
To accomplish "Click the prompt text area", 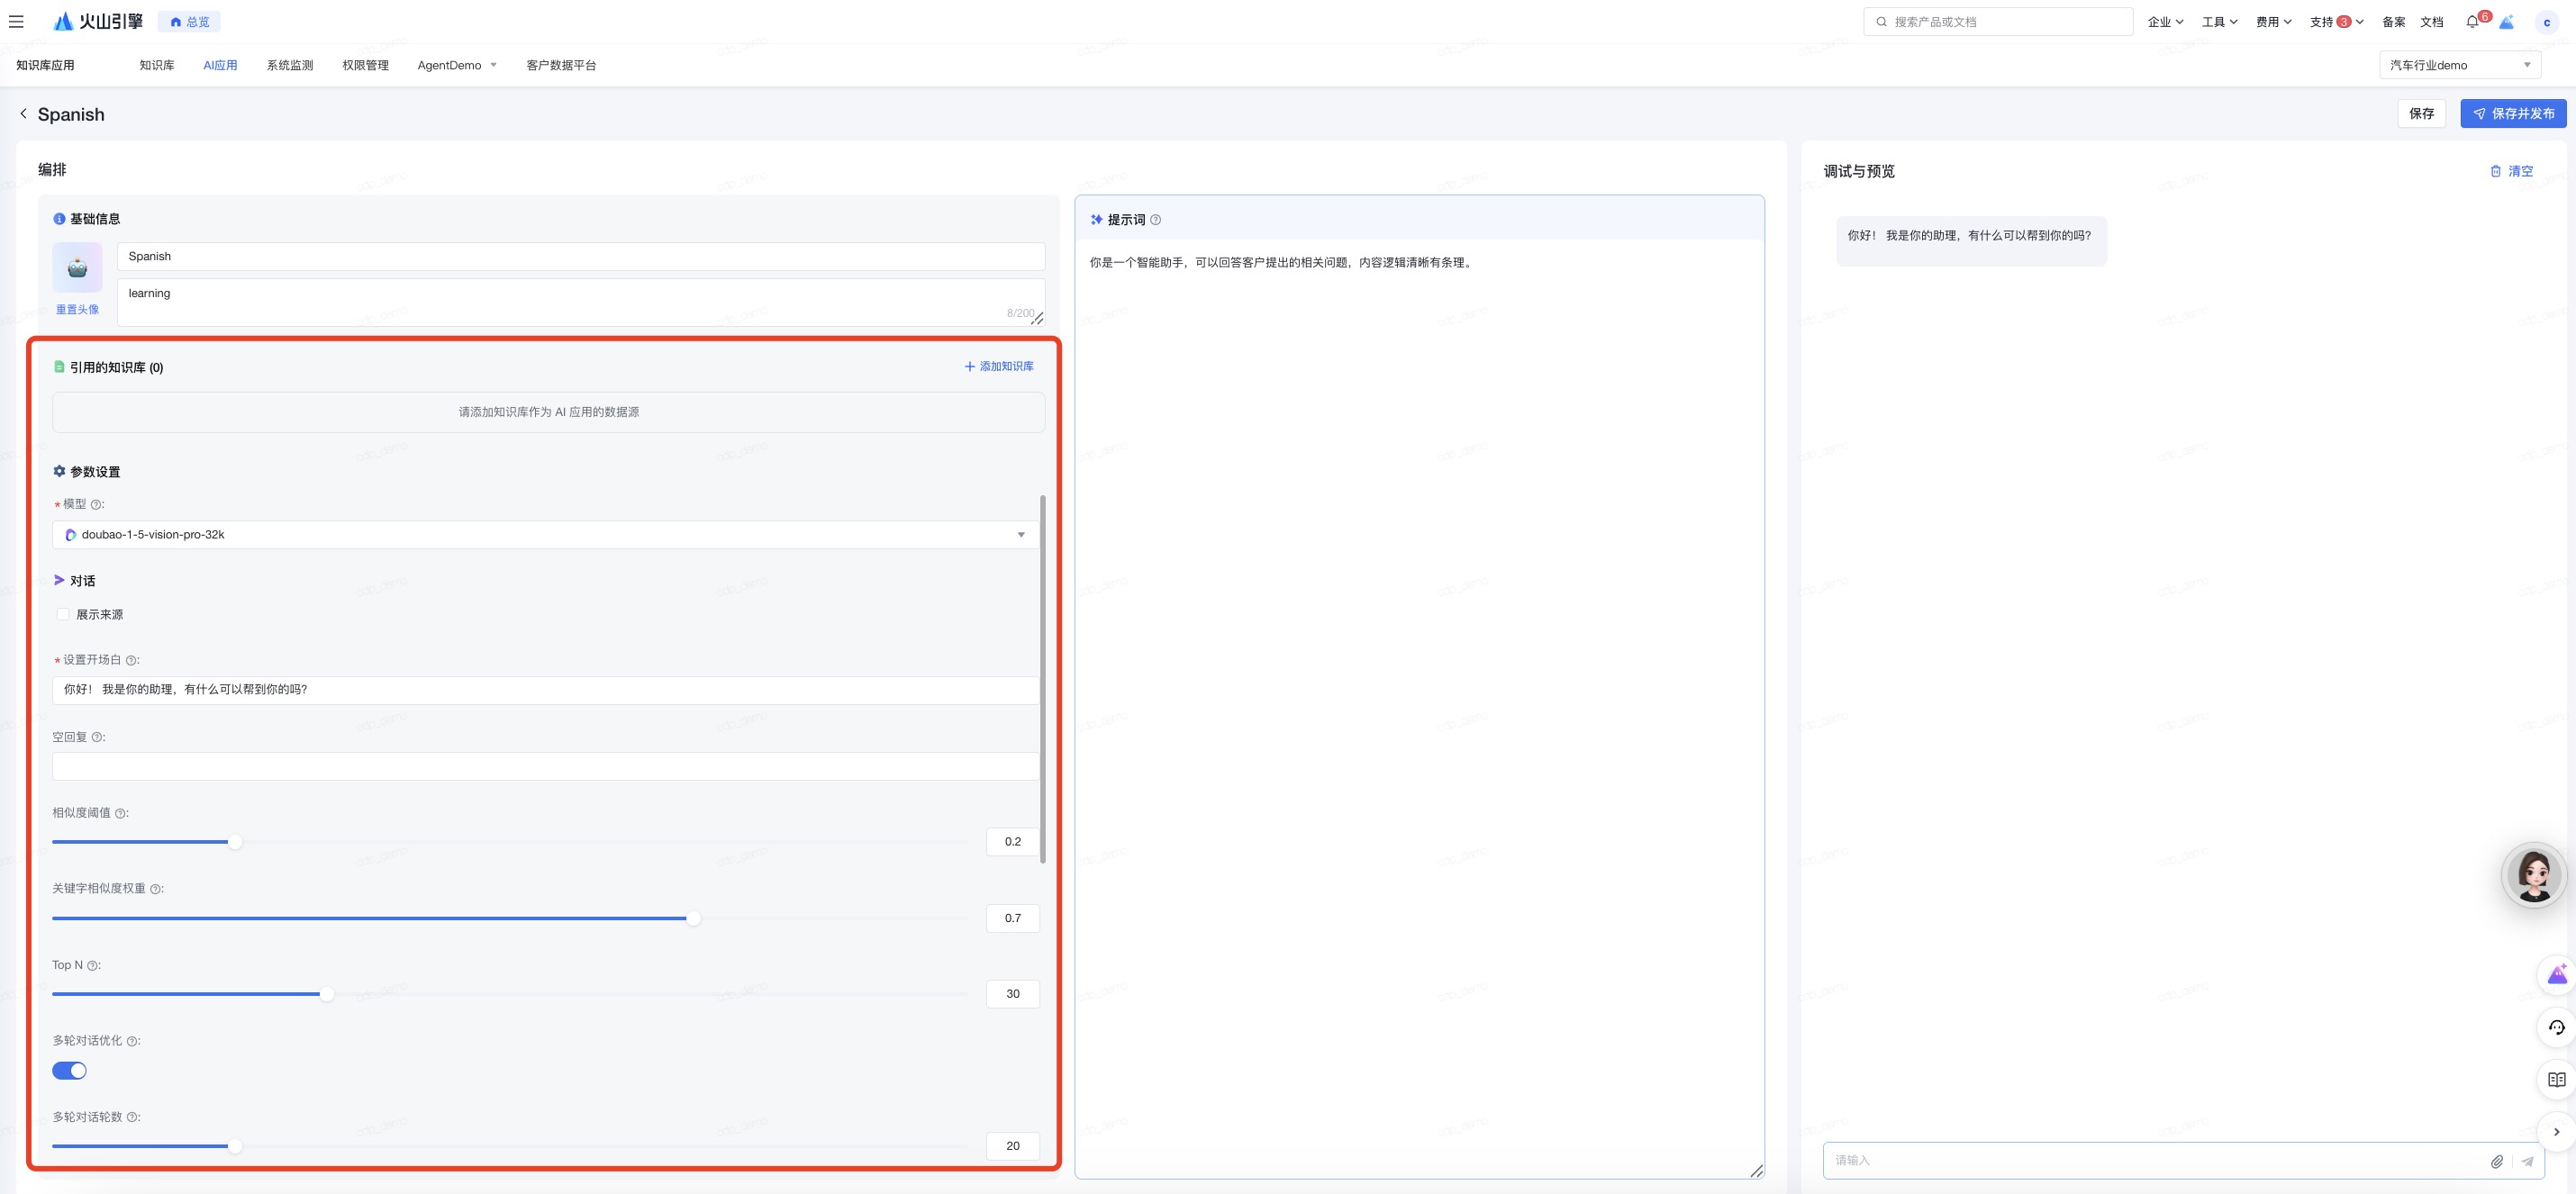I will click(1419, 707).
